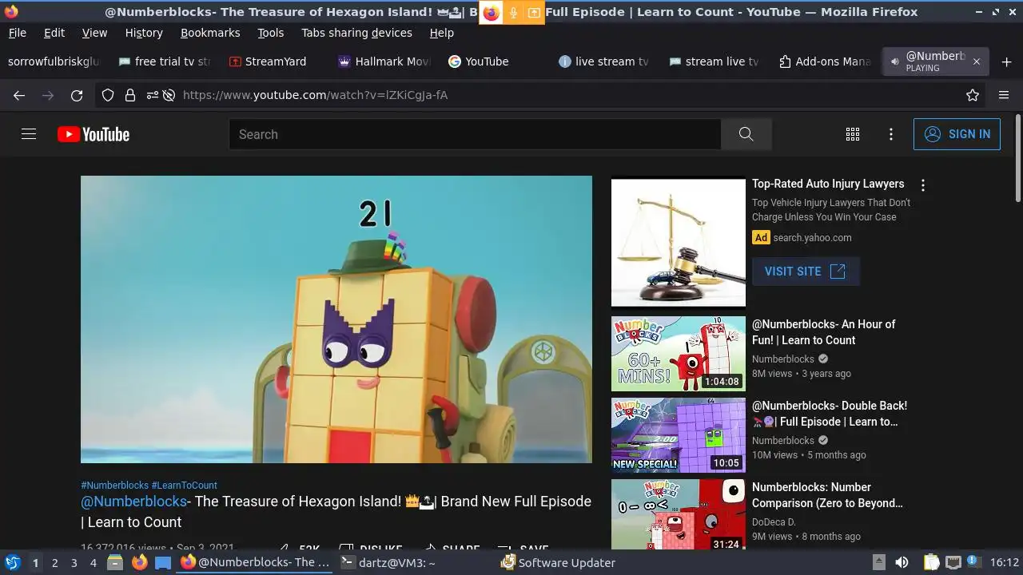Open the ad's three-dot options menu

923,185
